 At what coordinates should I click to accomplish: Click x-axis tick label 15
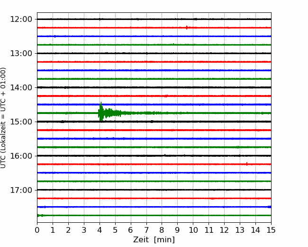point(271,230)
